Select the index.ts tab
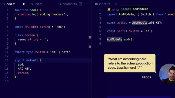 [104, 4]
